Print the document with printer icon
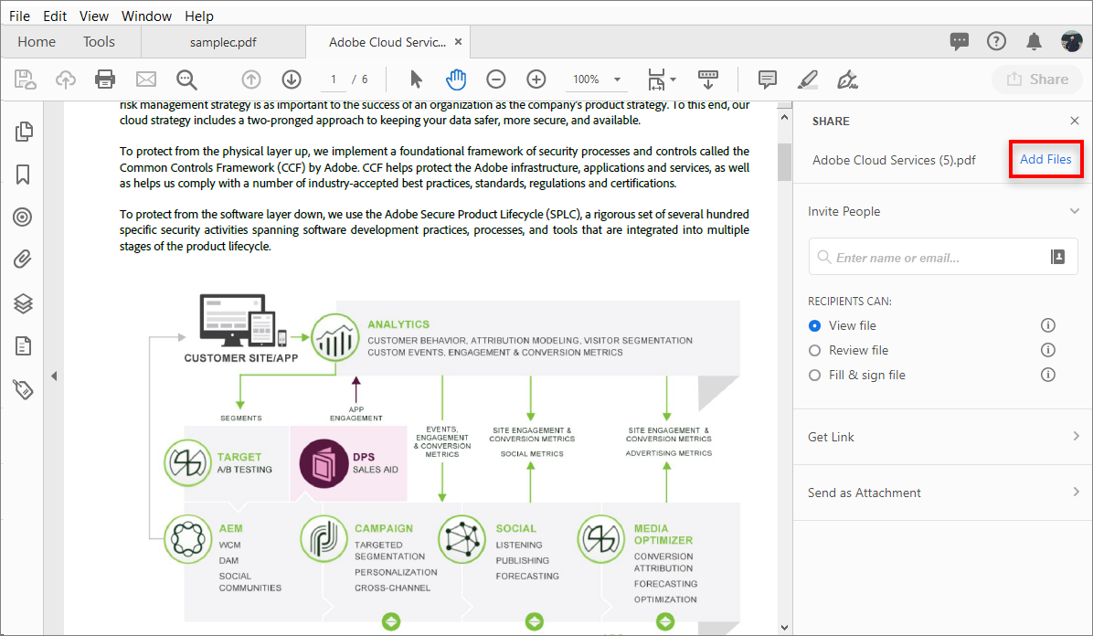 tap(105, 79)
